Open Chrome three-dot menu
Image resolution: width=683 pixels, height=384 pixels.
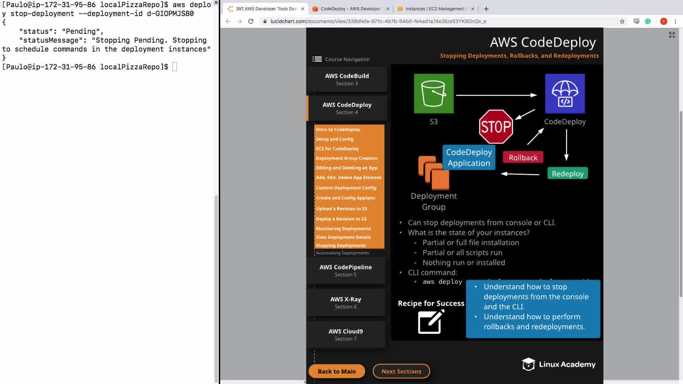pos(675,21)
